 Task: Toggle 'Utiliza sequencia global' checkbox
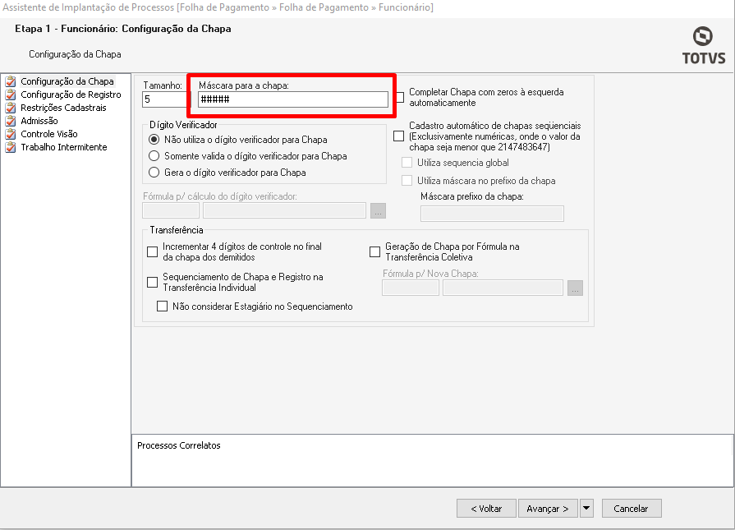point(407,163)
